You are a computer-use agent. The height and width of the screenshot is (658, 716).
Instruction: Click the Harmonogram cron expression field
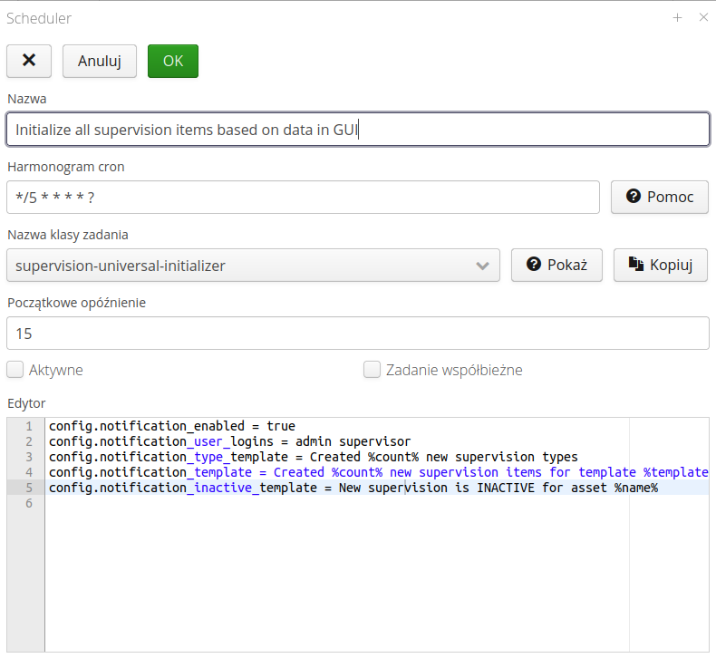303,197
